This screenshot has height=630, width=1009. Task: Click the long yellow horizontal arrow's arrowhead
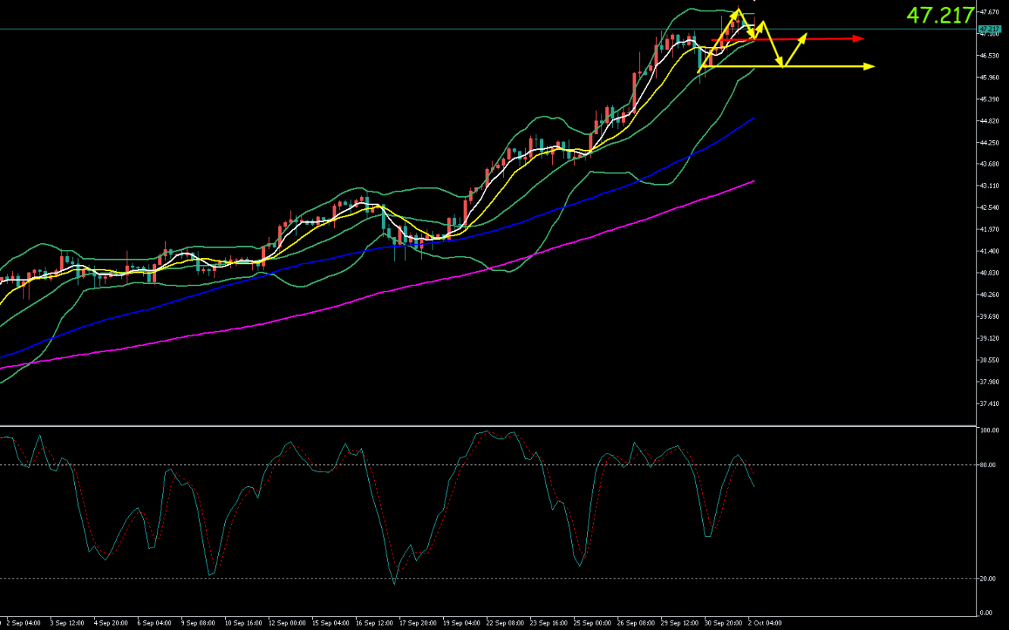pos(869,67)
